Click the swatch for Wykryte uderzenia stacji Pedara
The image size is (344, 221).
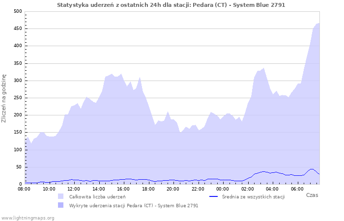[x=61, y=205]
